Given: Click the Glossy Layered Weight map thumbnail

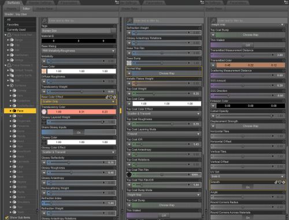Looking at the screenshot, I should (44, 122).
